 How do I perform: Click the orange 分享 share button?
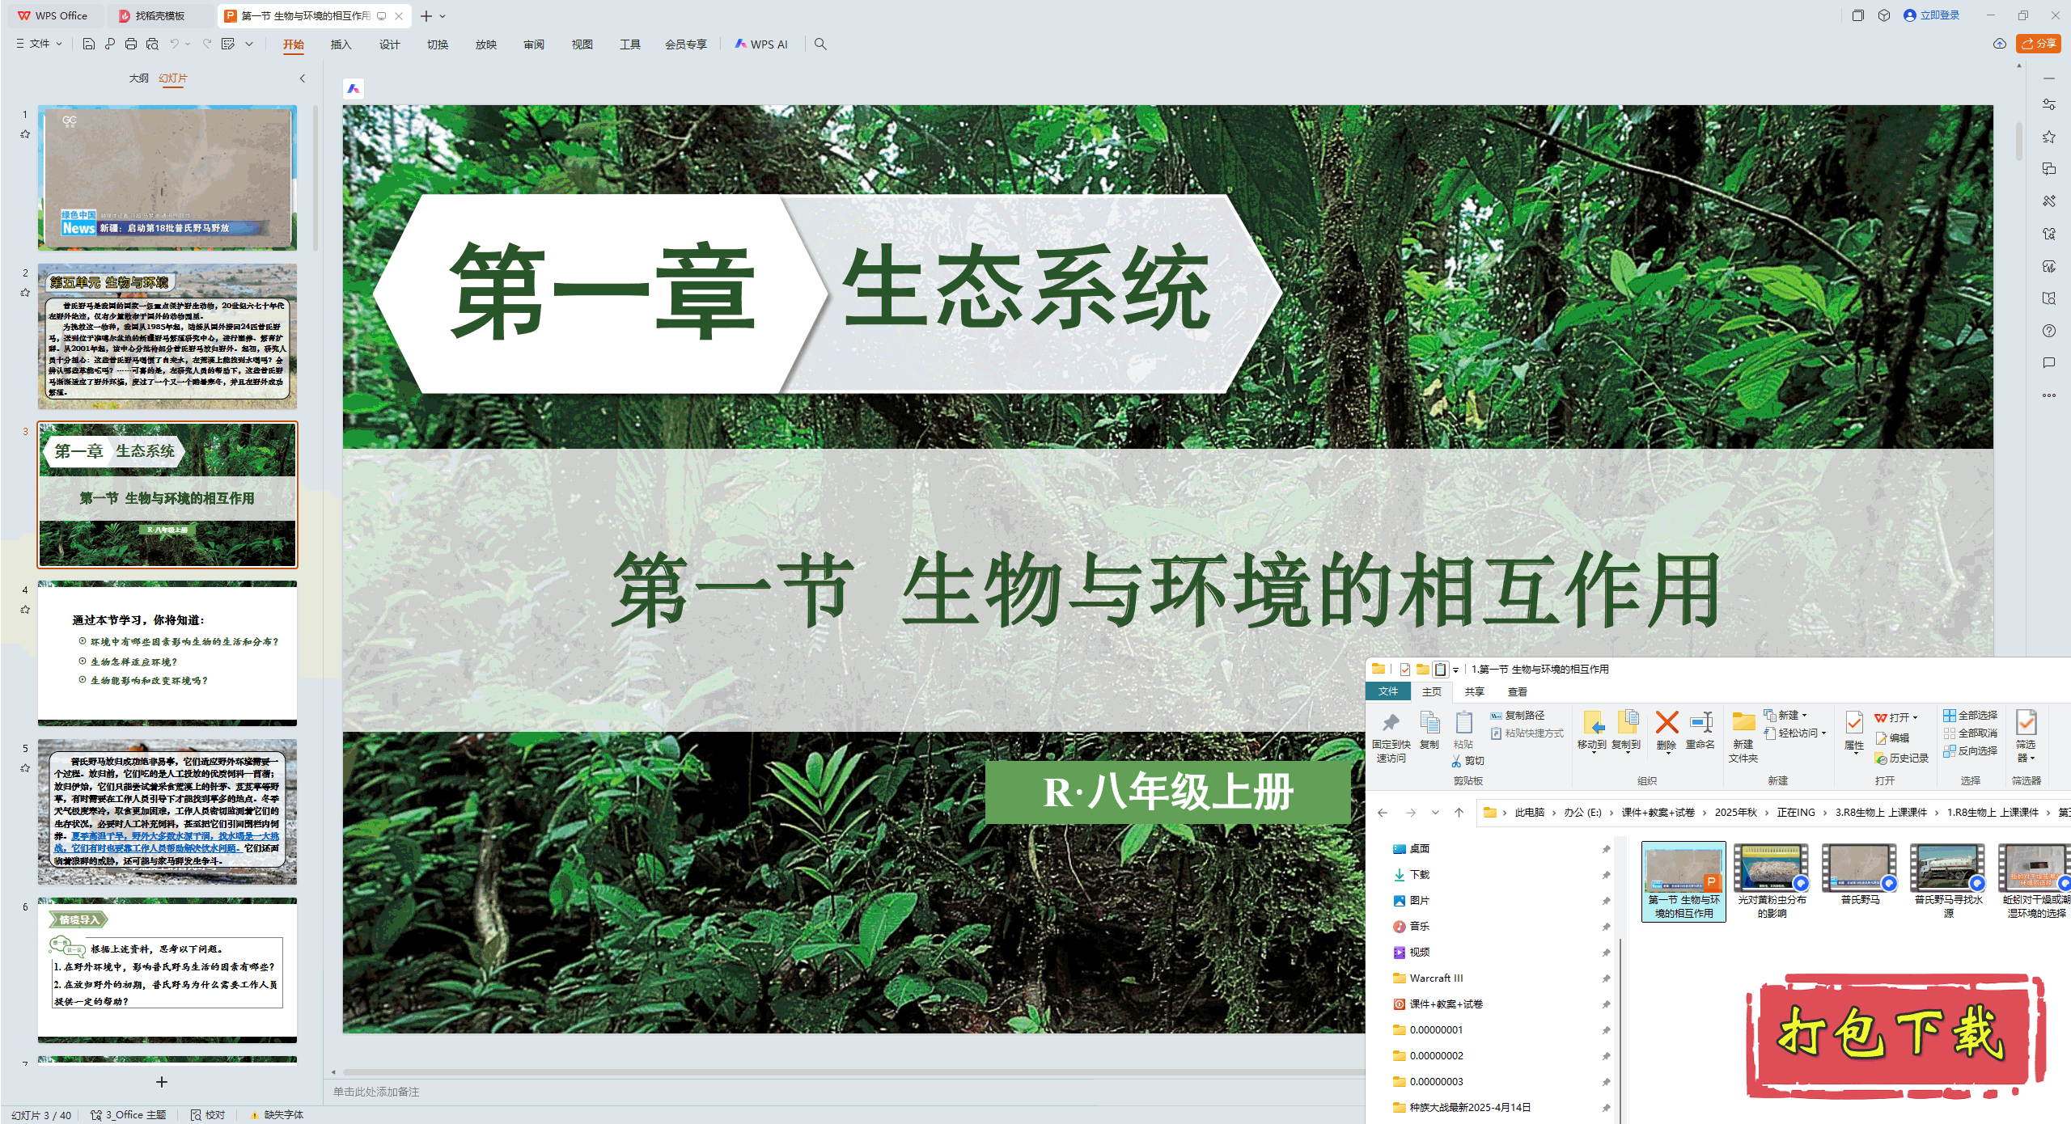pos(2039,44)
